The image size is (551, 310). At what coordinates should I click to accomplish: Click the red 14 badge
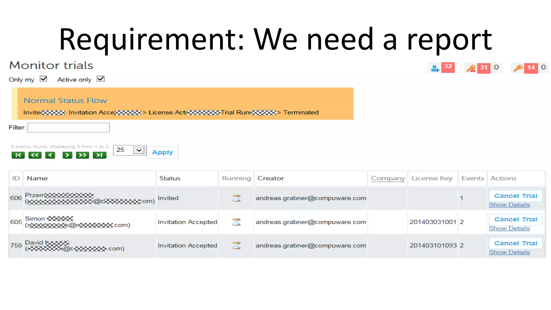click(531, 68)
